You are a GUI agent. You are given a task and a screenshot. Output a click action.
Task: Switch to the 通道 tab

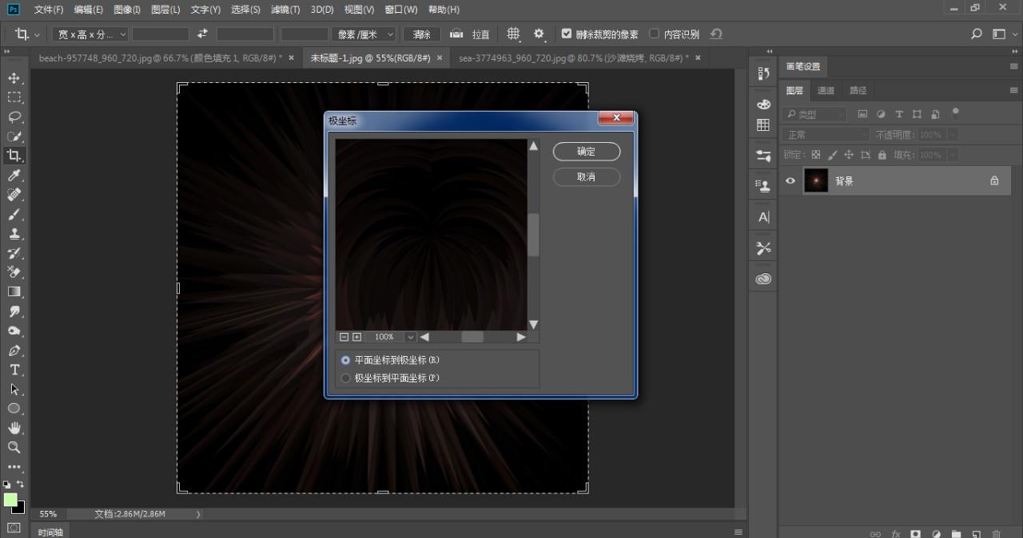[x=826, y=90]
